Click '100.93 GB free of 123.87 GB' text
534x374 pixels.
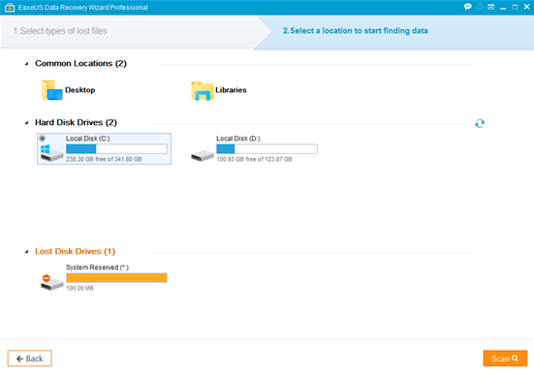(x=254, y=159)
